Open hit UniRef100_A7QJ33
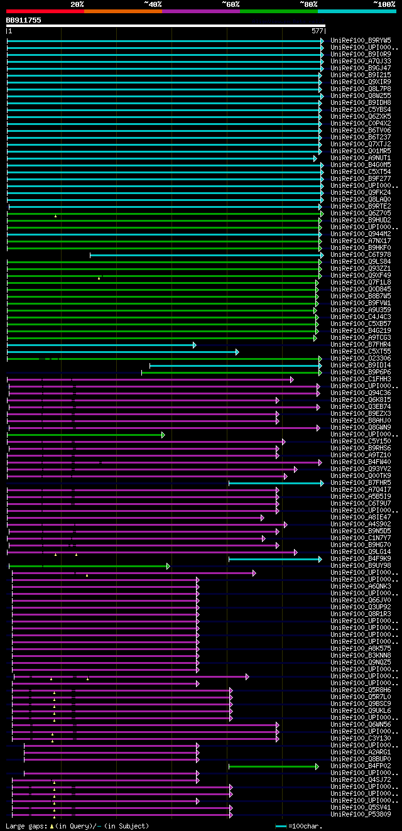The image size is (402, 831). point(361,61)
